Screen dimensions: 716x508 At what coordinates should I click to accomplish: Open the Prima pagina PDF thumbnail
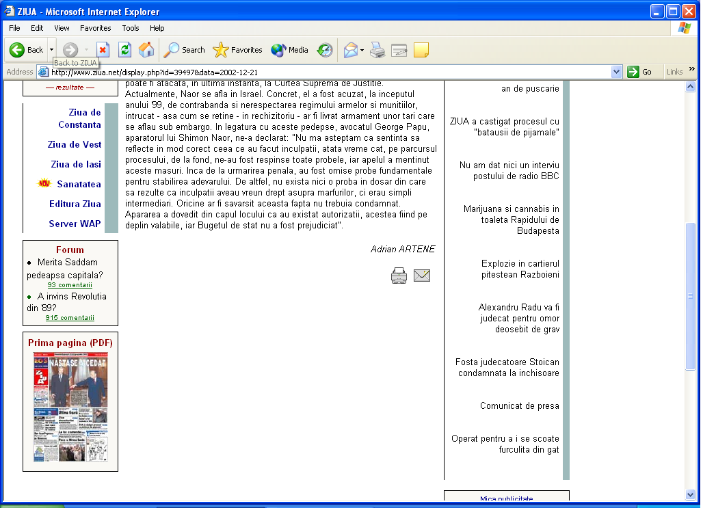70,407
